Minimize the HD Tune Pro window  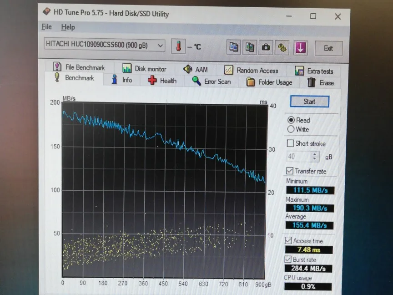tap(289, 16)
